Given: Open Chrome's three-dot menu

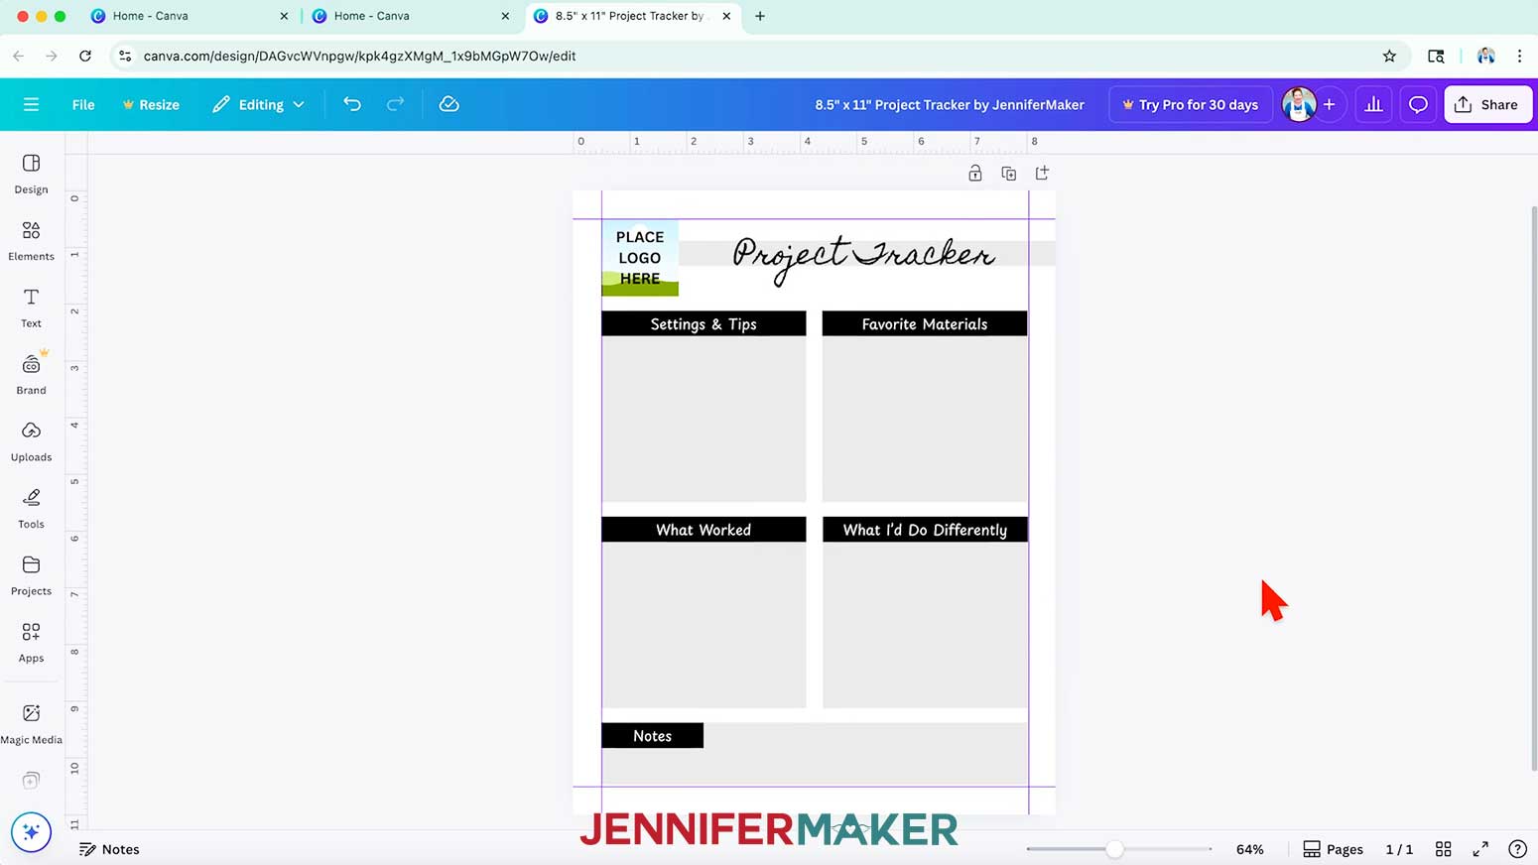Looking at the screenshot, I should click(x=1519, y=56).
